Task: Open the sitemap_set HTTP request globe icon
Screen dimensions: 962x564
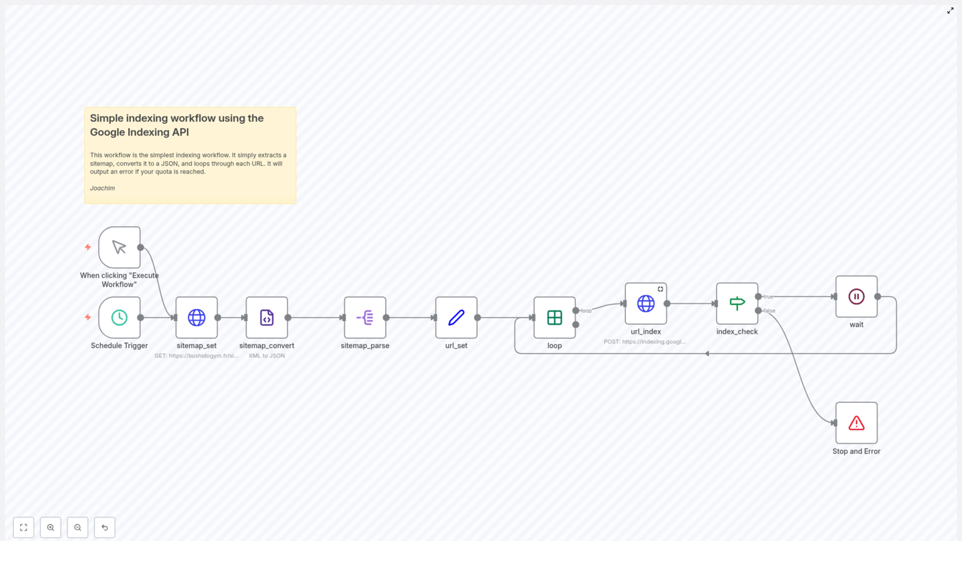Action: point(196,317)
